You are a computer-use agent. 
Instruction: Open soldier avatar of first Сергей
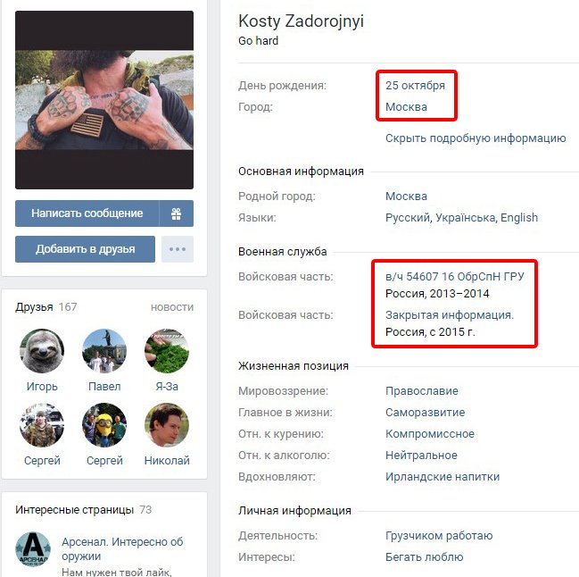click(42, 425)
